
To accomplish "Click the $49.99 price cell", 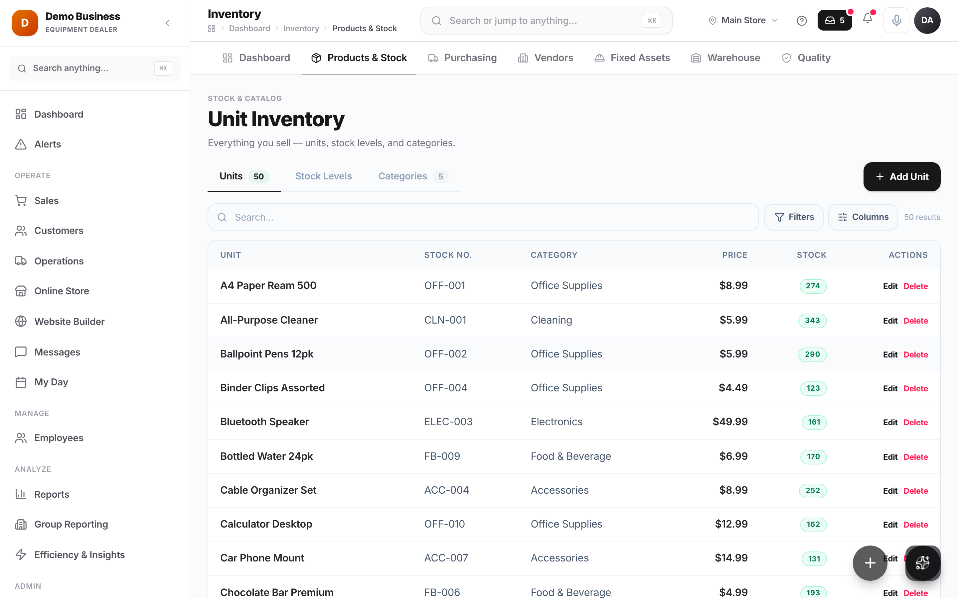I will (730, 422).
